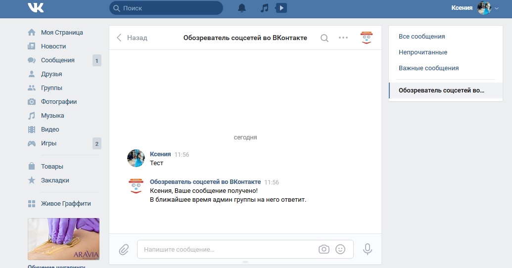Click the magnifier icon in the search box
Viewport: 512px width, 268px height.
point(117,8)
